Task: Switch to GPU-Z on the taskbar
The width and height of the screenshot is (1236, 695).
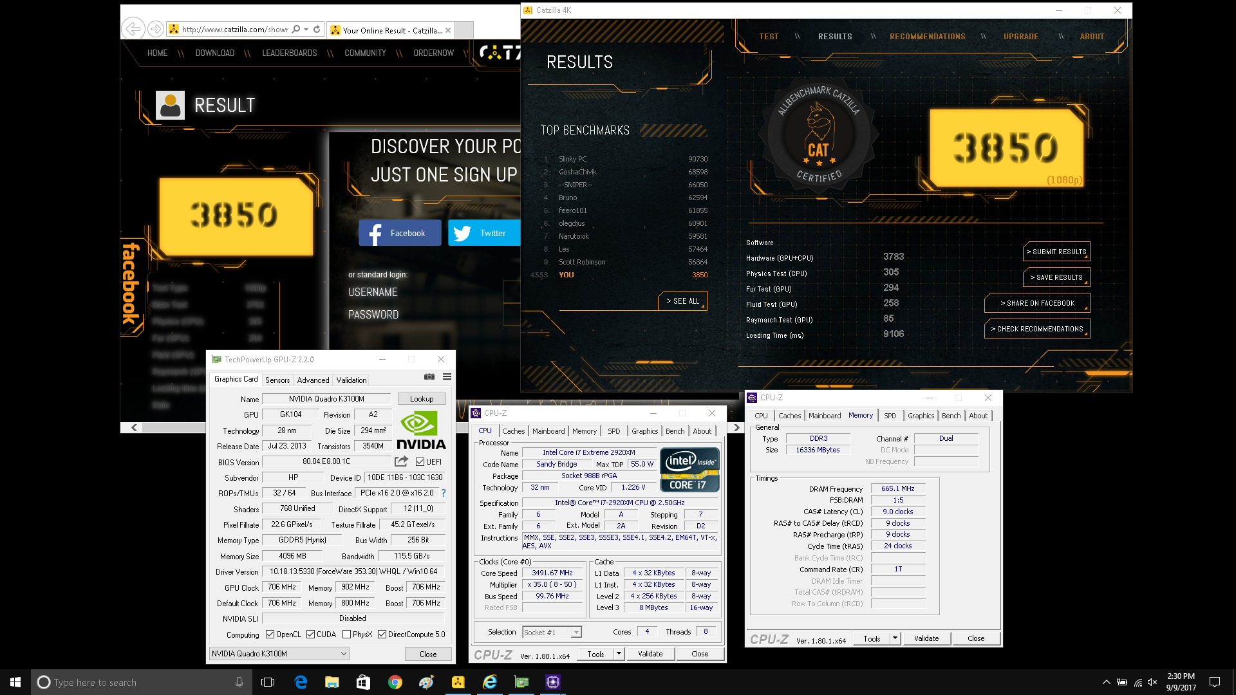Action: [521, 682]
